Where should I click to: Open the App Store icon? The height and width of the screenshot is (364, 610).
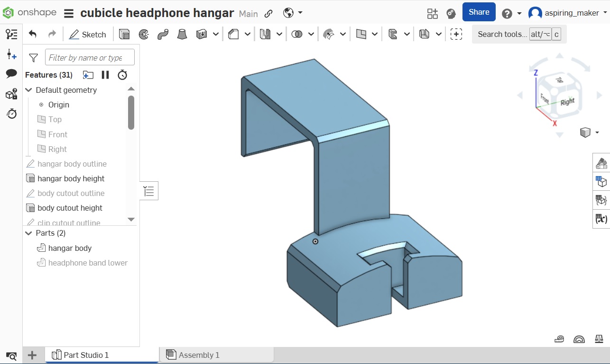[433, 13]
